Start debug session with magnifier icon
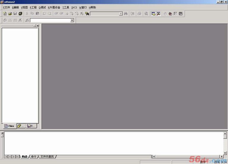The width and height of the screenshot is (228, 164). [146, 14]
